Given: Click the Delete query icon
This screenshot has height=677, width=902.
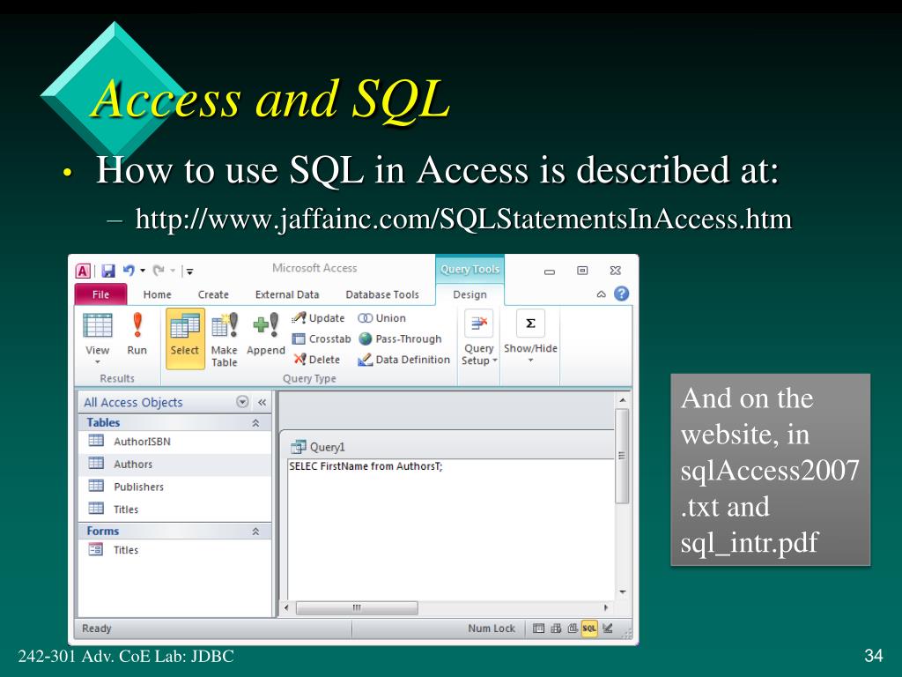Looking at the screenshot, I should click(299, 360).
